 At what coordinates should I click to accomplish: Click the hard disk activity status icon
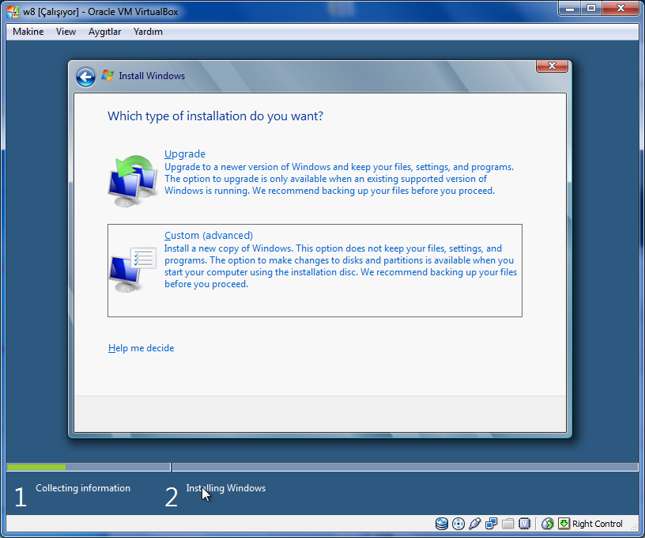pyautogui.click(x=441, y=524)
